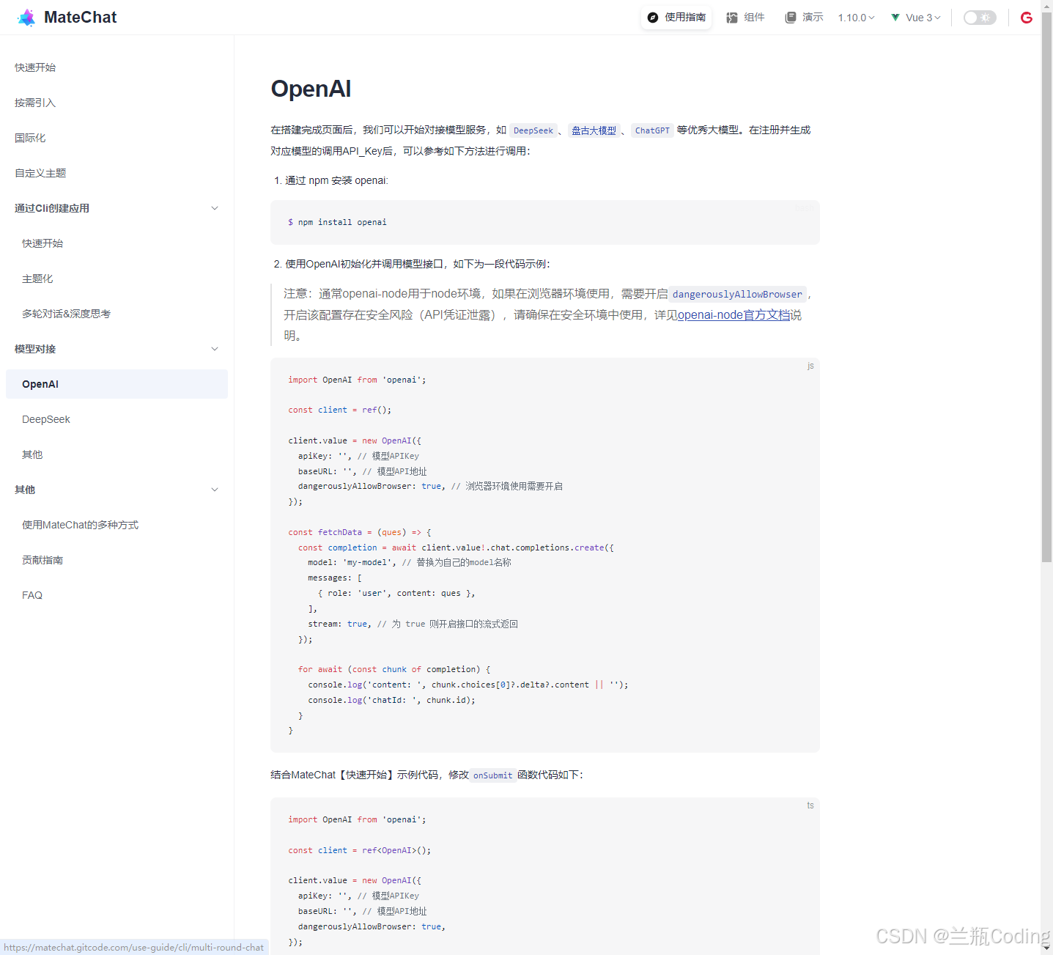Click the MateChat logo icon
The width and height of the screenshot is (1053, 955).
coord(26,18)
